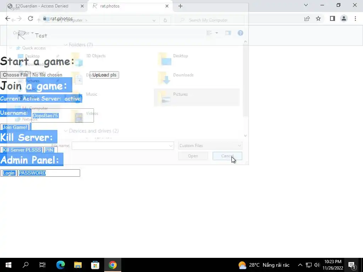Open the File name combo box dropdown arrow
Viewport: 363px width, 272px height.
click(171, 146)
